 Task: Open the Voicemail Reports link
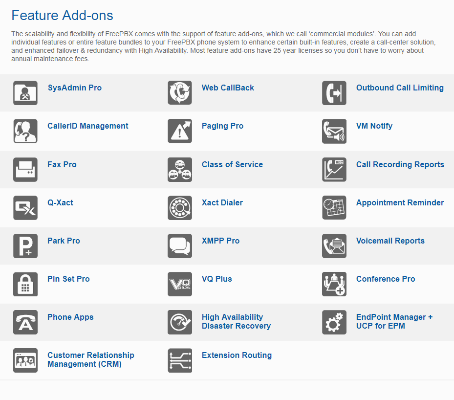(x=390, y=241)
